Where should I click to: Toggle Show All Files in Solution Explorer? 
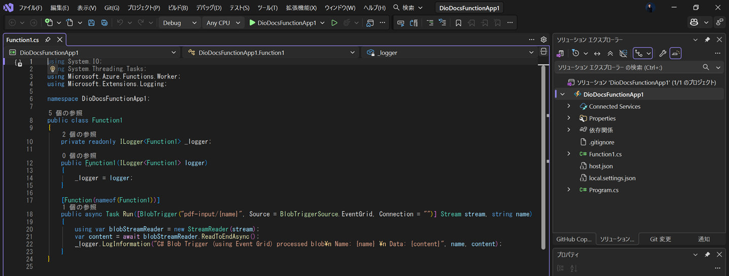point(624,53)
